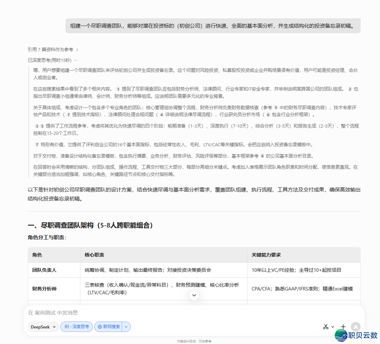The image size is (380, 344).
Task: Click the thinking paragraph starting 在回答时会采用清晰的结构
Action: 195,171
